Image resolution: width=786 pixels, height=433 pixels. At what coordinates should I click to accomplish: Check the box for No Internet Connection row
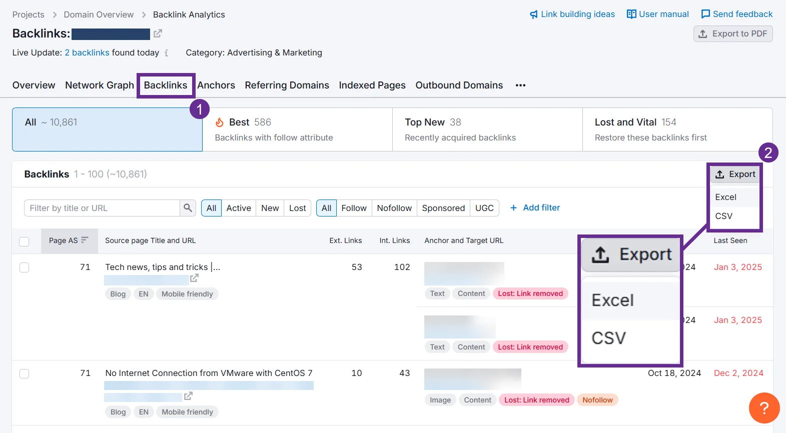click(24, 373)
